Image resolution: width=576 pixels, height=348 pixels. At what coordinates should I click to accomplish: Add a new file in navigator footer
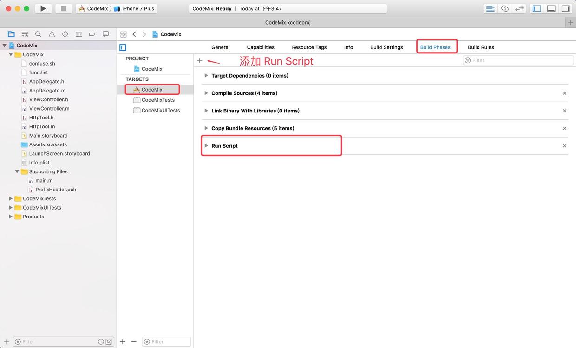7,341
